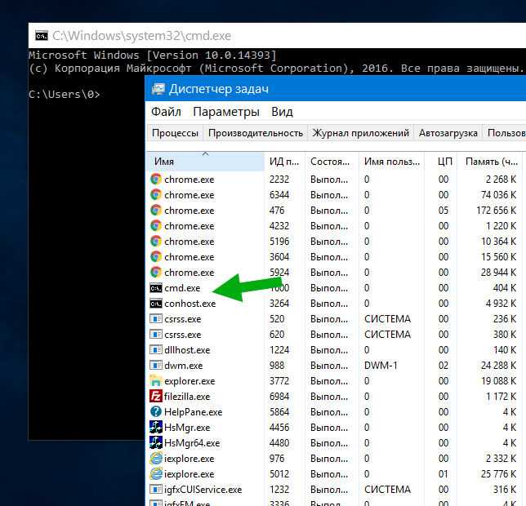526x506 pixels.
Task: Sort by the ИД п... column header
Action: click(x=284, y=162)
